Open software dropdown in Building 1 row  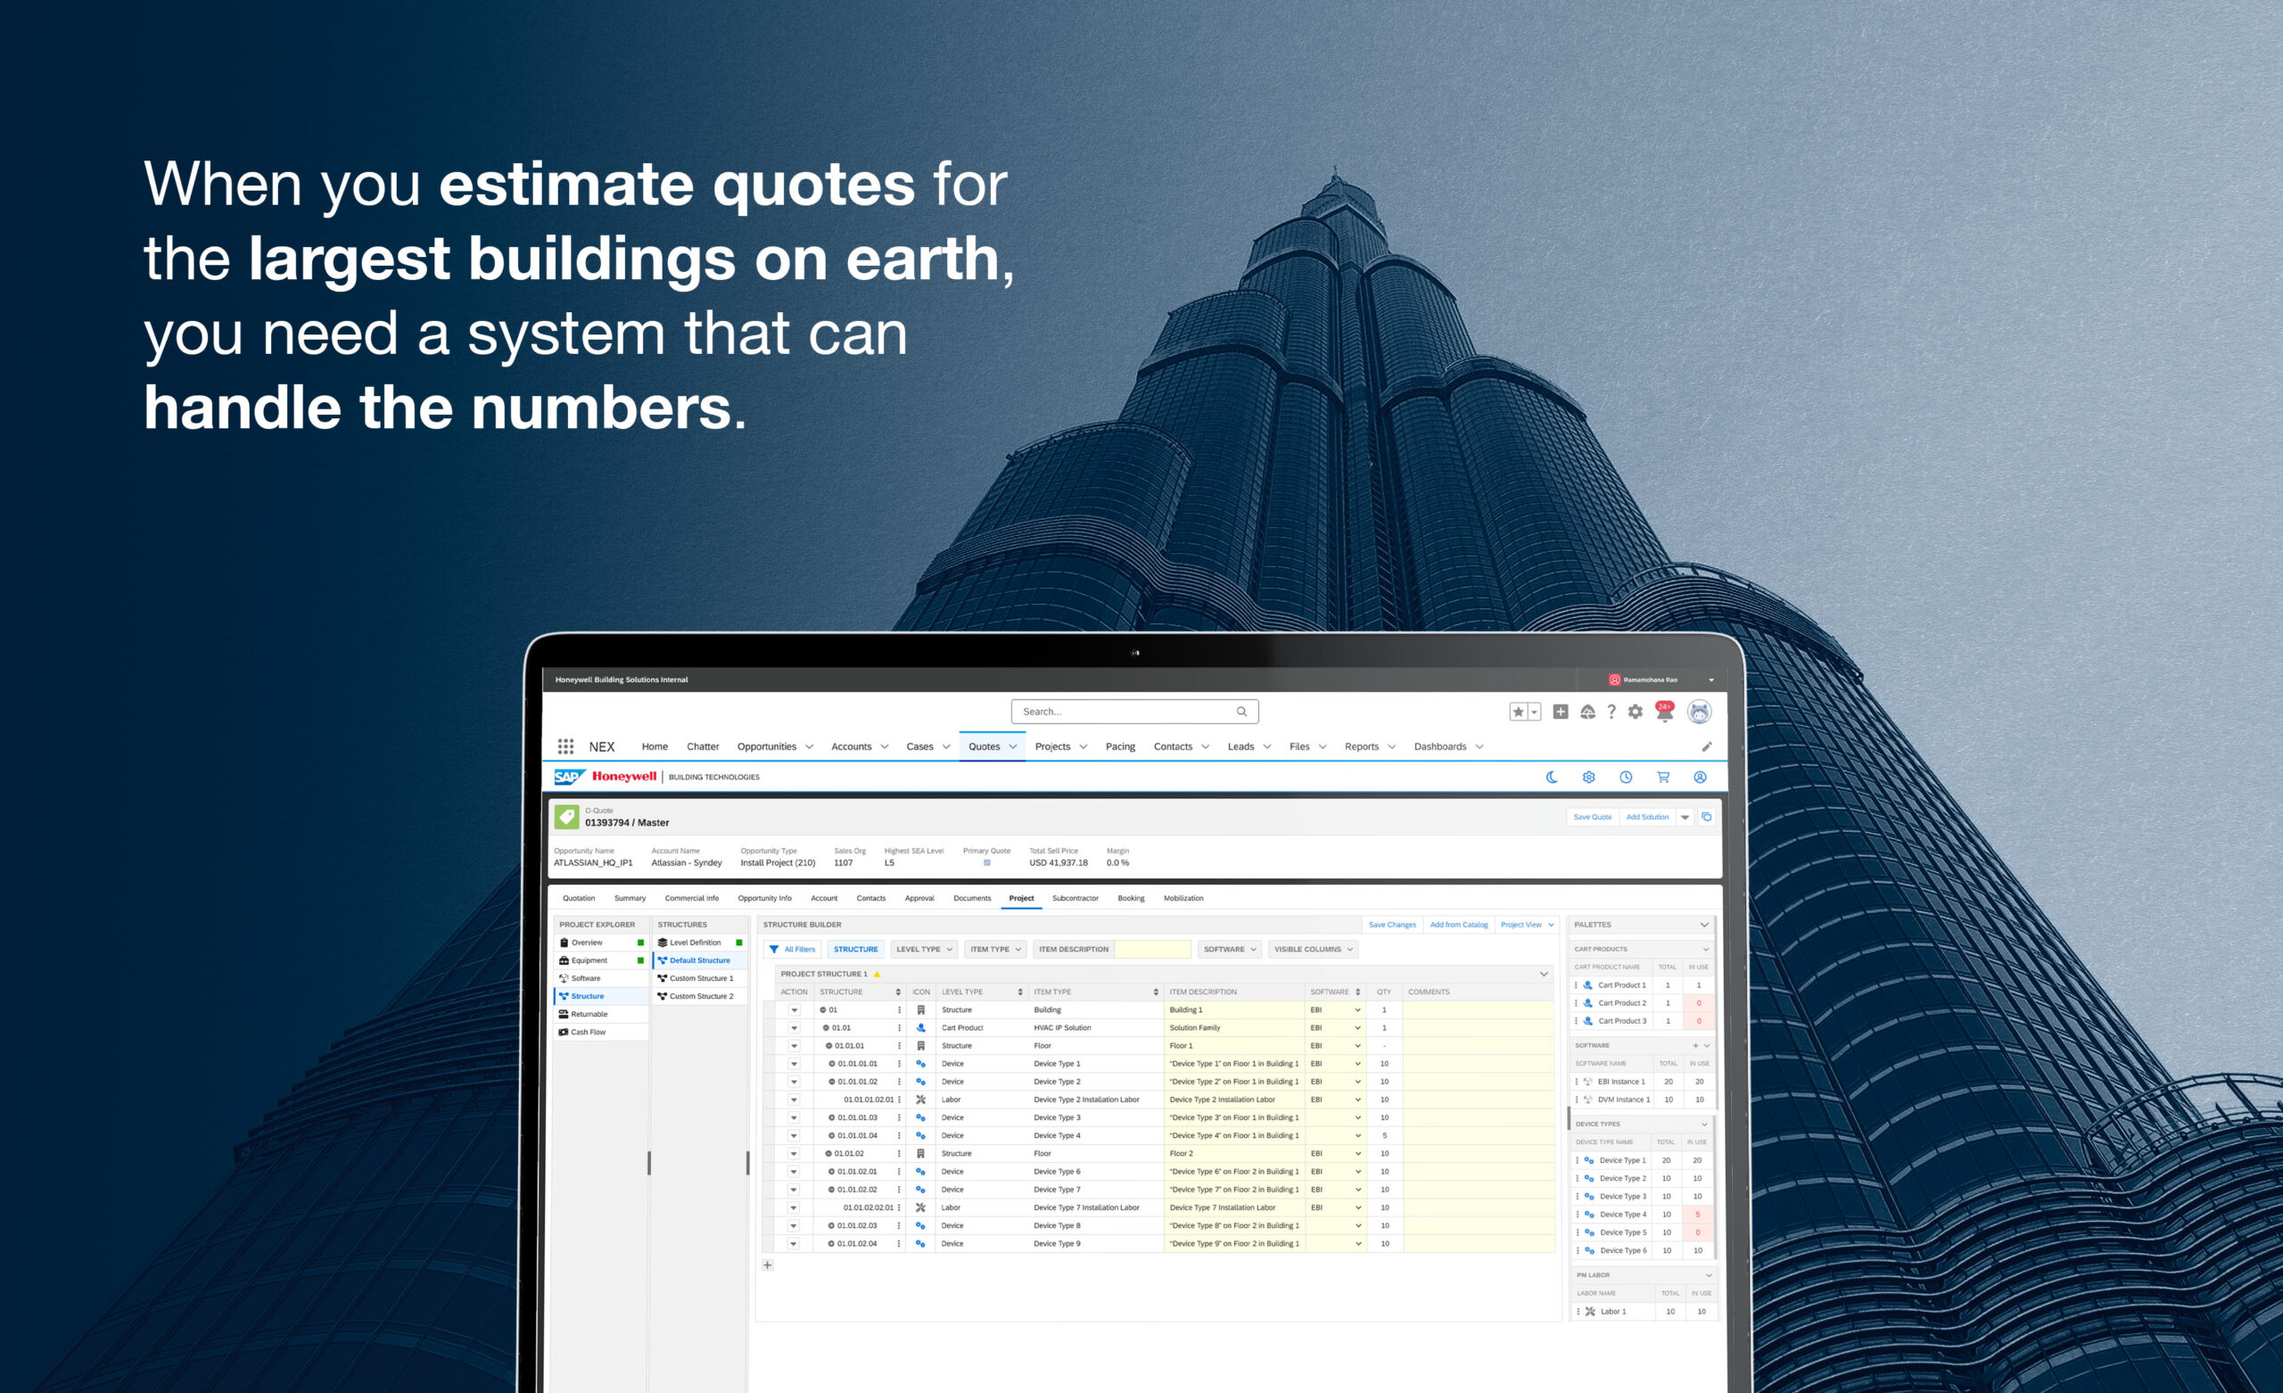click(x=1357, y=1010)
